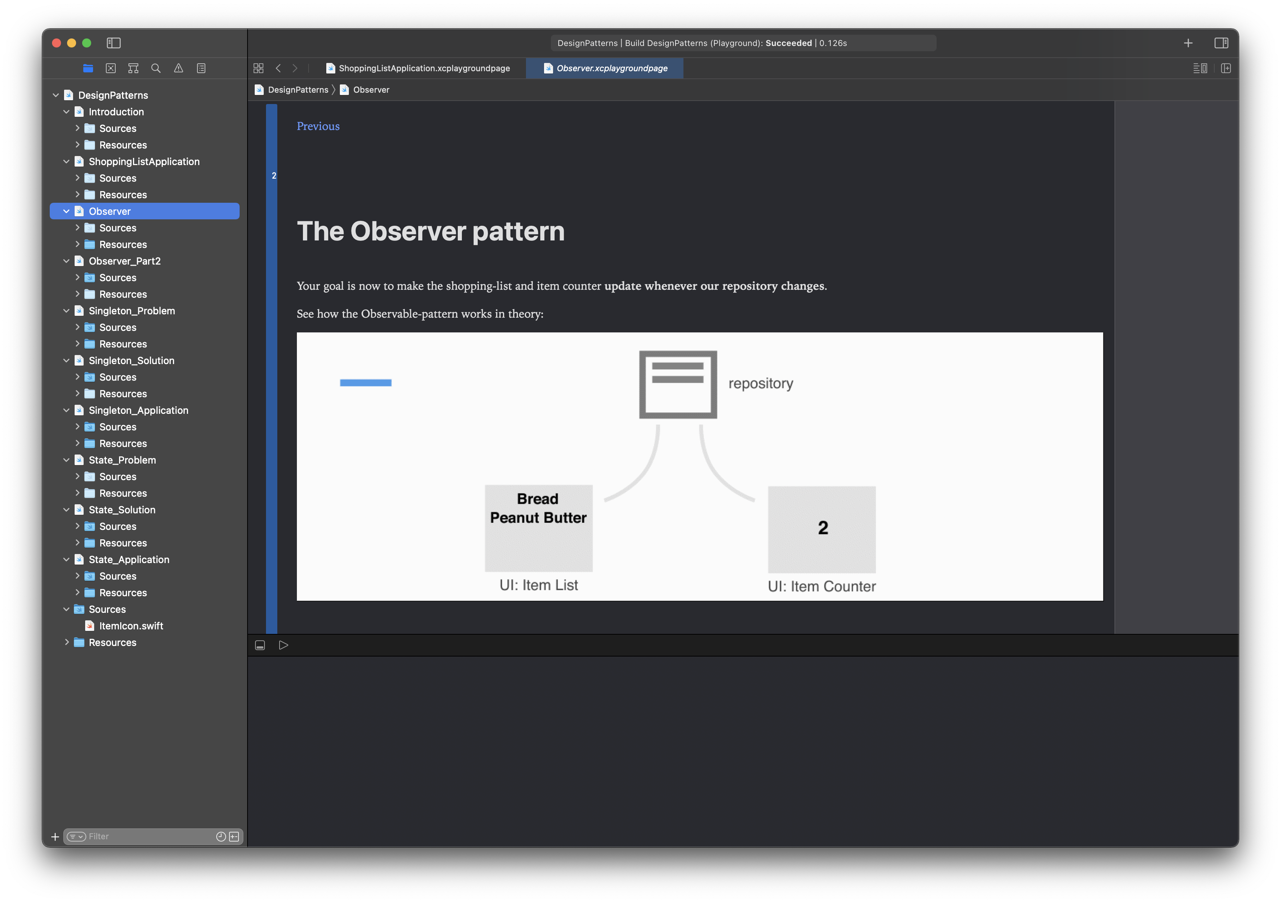Switch to ShoppingListApplication.xcplaygroundpage tab
This screenshot has height=903, width=1281.
click(x=423, y=68)
